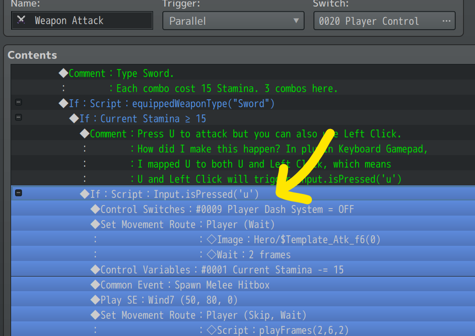Open the Trigger dropdown arrow
Viewport: 475px width, 336px height.
296,21
